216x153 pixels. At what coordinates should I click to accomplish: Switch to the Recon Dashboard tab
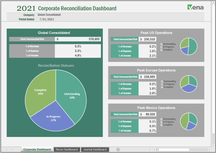[67, 149]
